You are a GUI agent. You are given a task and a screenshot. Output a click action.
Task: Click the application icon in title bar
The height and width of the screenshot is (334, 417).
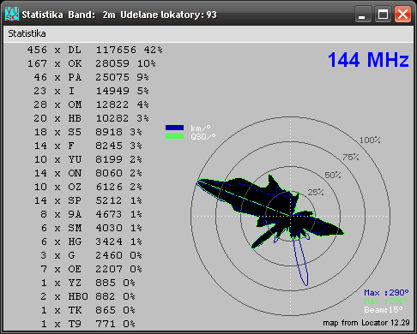point(12,14)
